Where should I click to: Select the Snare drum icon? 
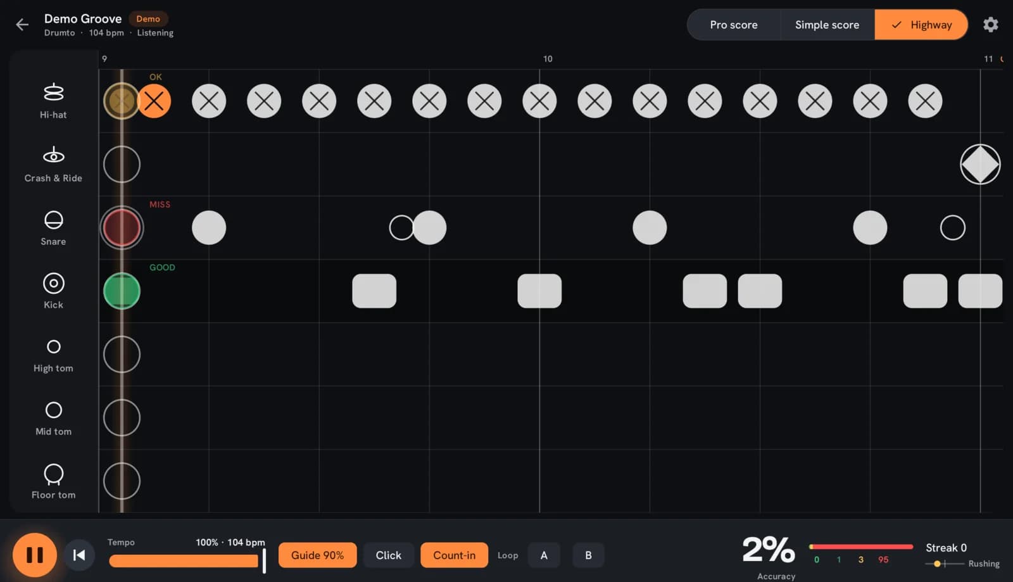pos(53,220)
